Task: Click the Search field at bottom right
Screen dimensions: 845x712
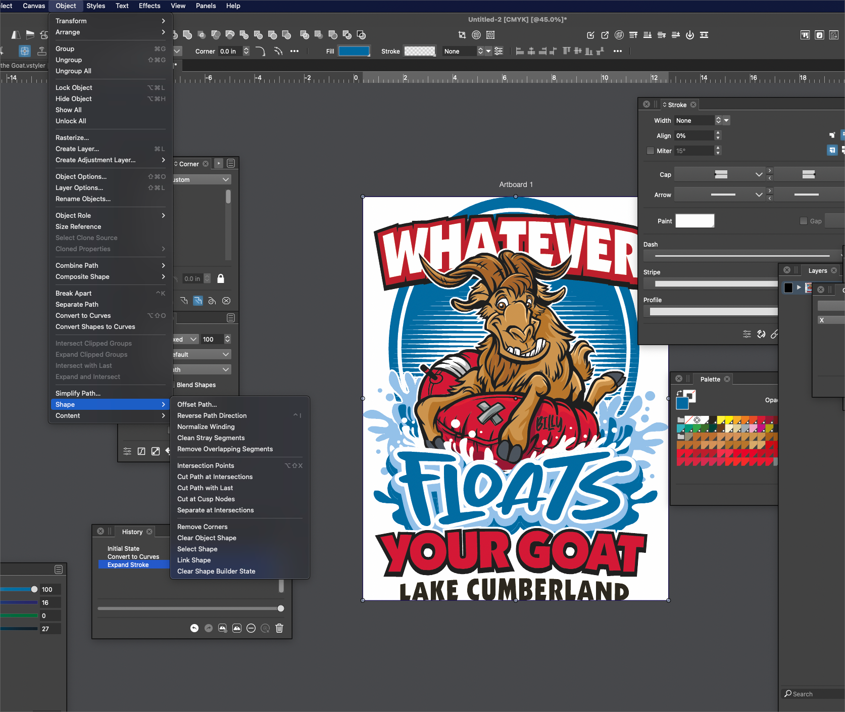Action: (813, 694)
